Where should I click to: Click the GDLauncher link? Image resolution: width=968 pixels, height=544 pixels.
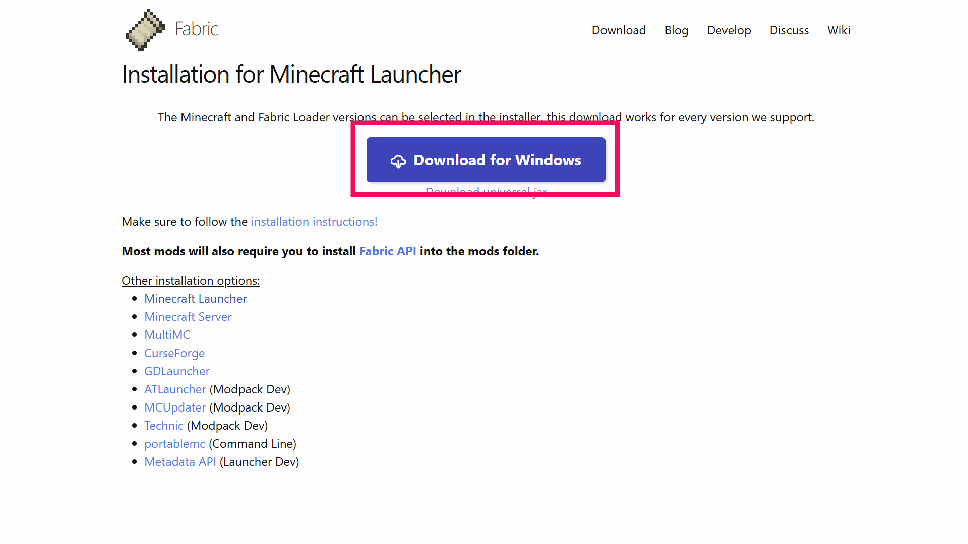coord(177,371)
